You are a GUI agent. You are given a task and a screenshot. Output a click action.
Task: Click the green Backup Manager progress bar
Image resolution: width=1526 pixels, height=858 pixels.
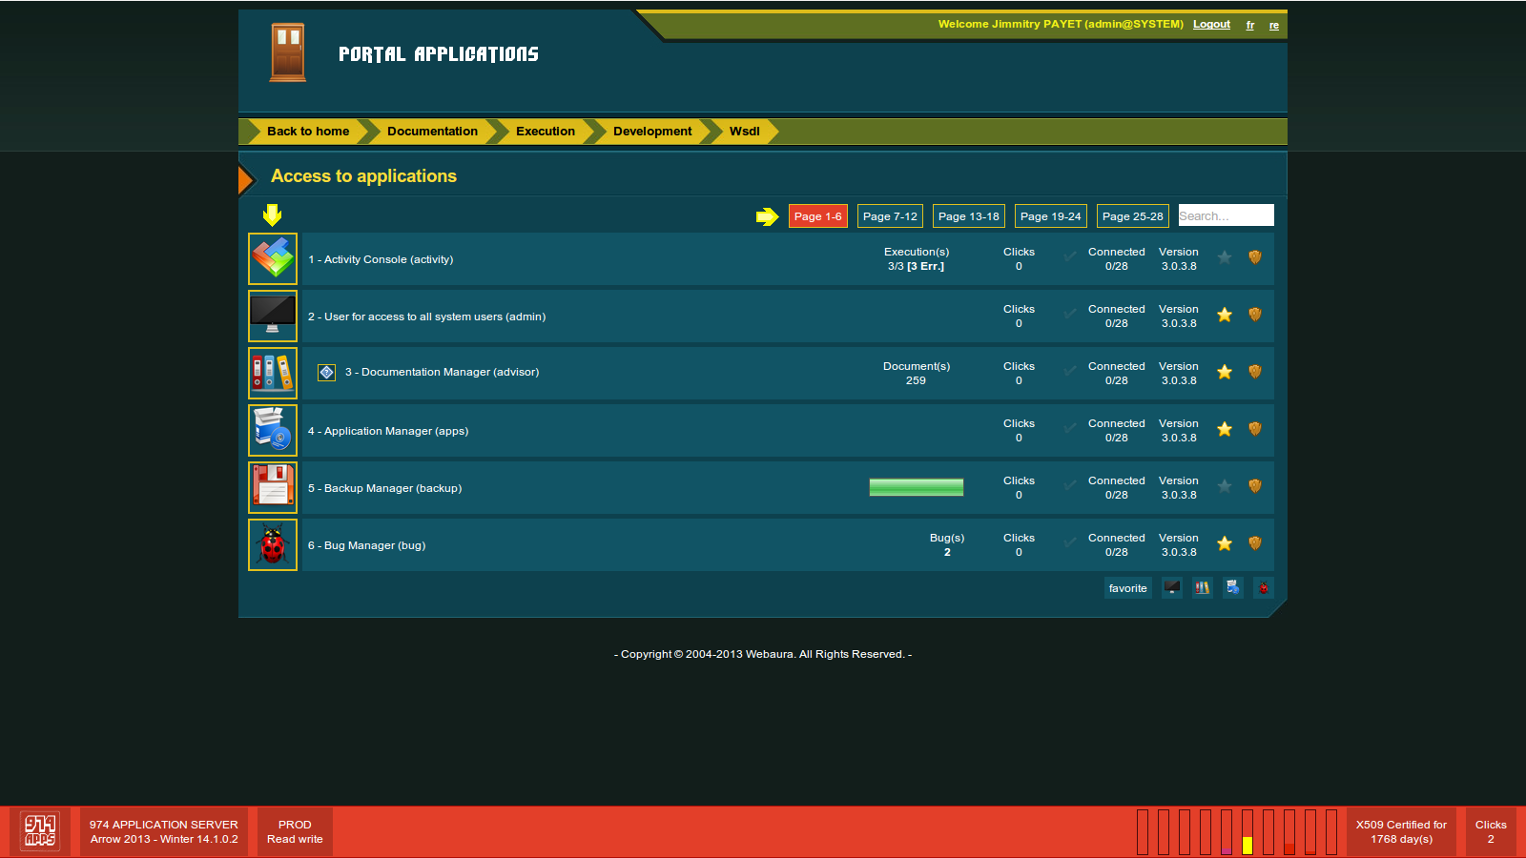click(916, 487)
